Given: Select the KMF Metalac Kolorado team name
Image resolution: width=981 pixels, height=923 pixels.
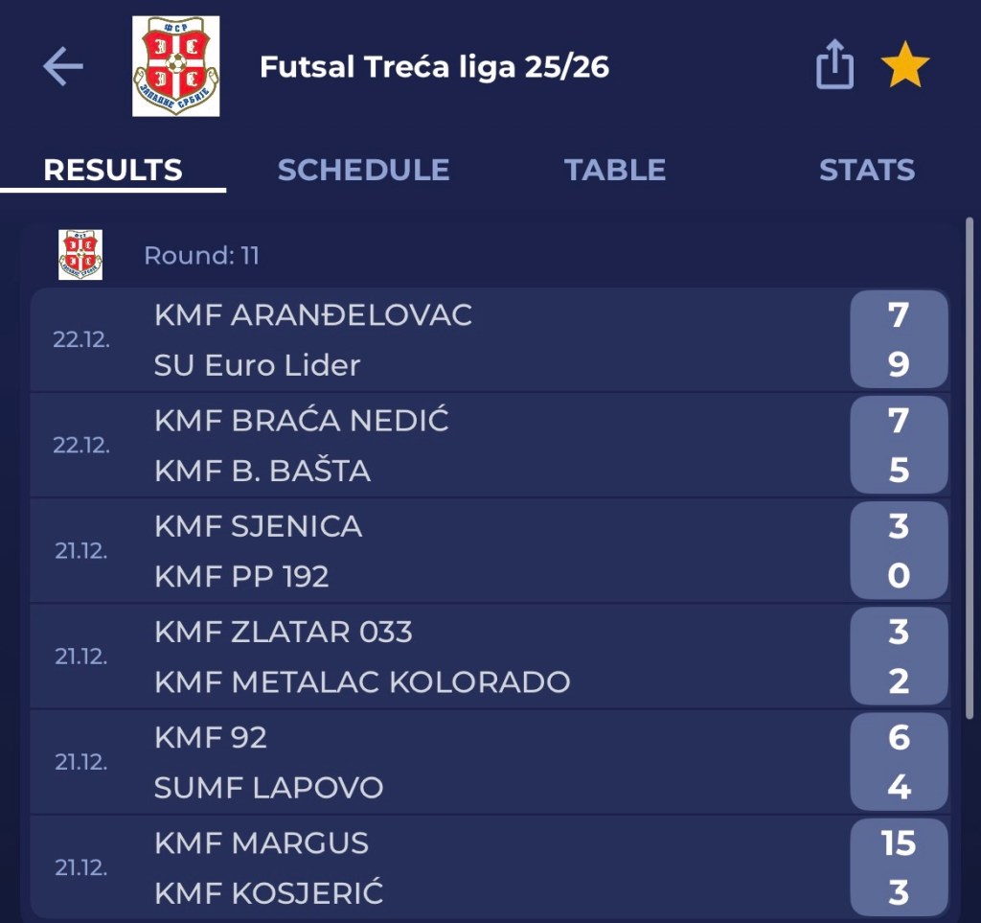Looking at the screenshot, I should (x=362, y=682).
